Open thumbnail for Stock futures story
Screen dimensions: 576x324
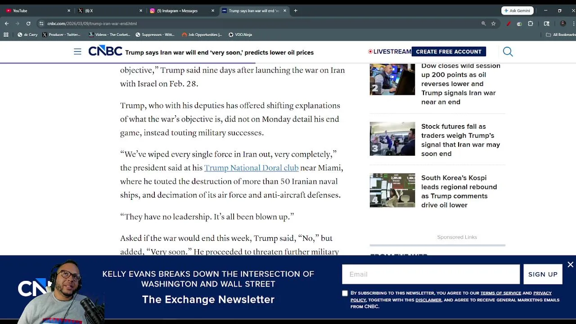[392, 139]
